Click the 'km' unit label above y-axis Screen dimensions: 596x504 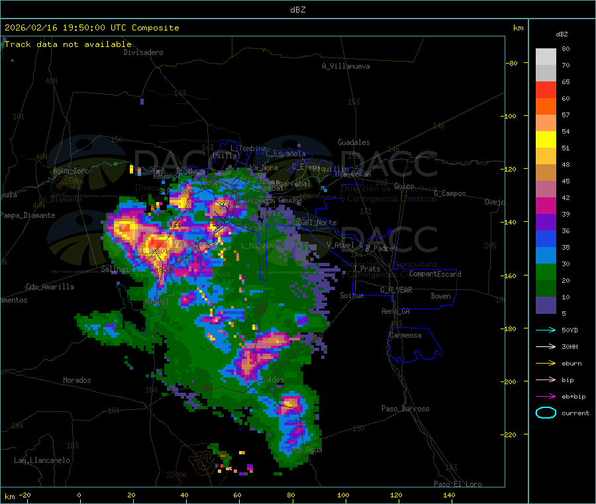518,28
